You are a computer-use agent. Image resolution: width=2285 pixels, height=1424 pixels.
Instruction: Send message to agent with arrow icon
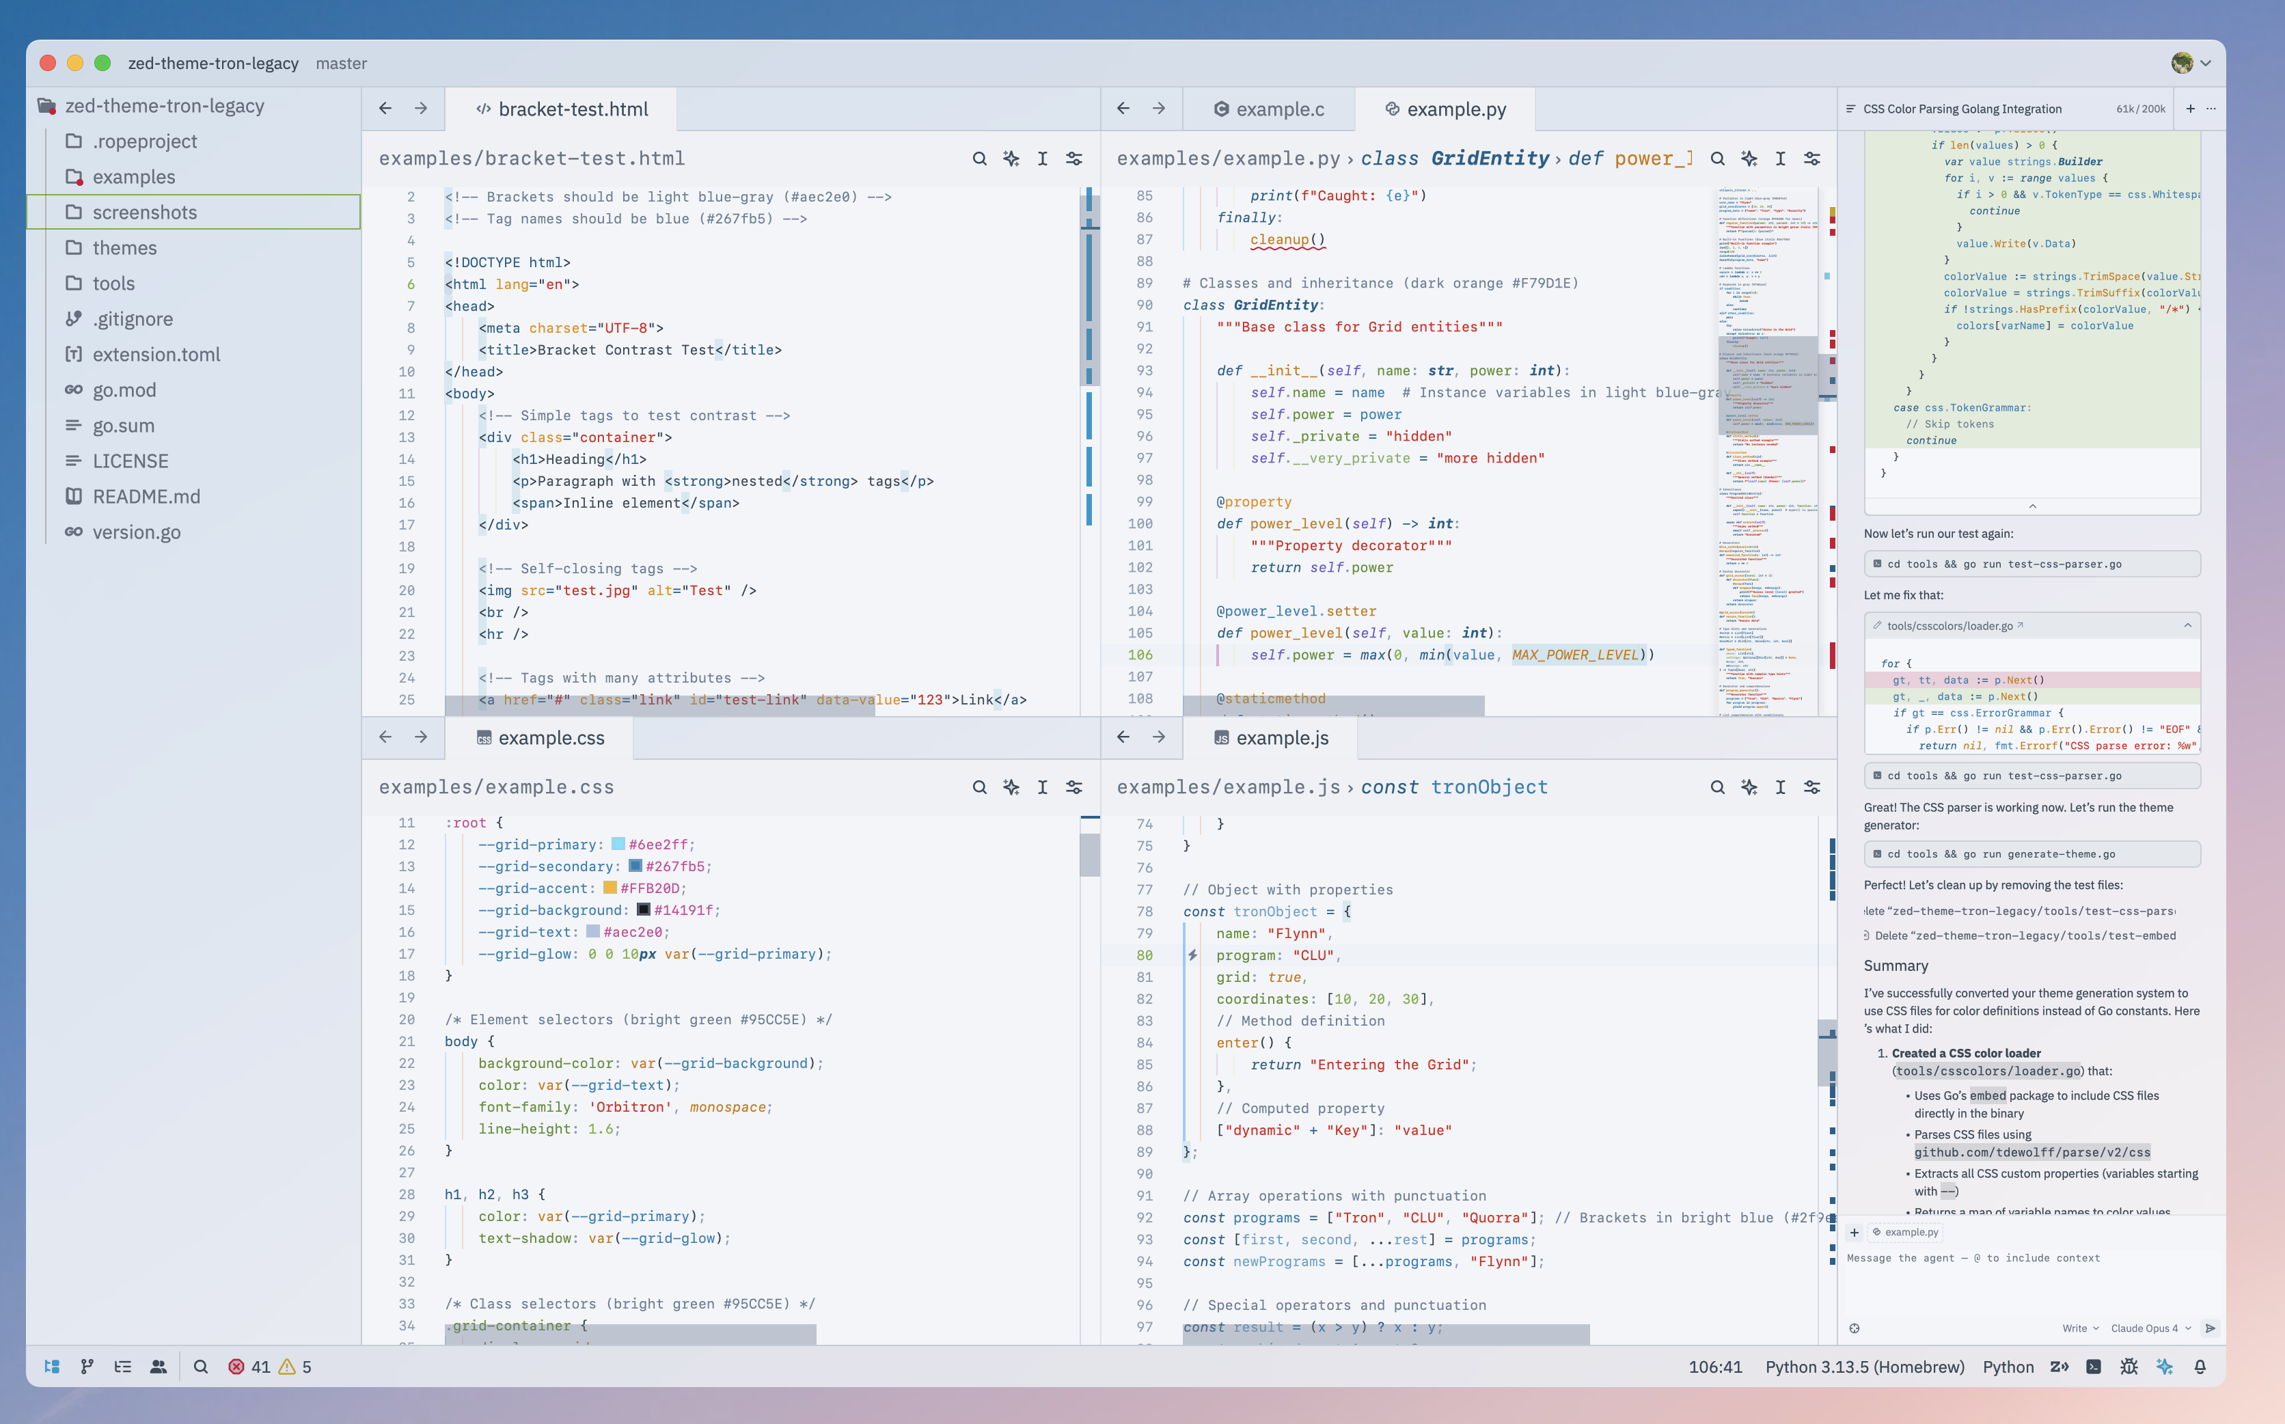pos(2211,1328)
